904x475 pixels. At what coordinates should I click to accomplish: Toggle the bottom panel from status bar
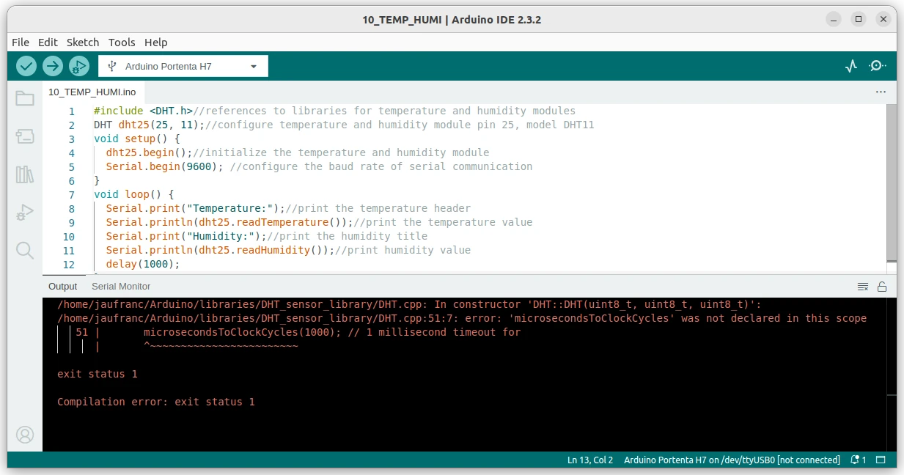pyautogui.click(x=882, y=460)
